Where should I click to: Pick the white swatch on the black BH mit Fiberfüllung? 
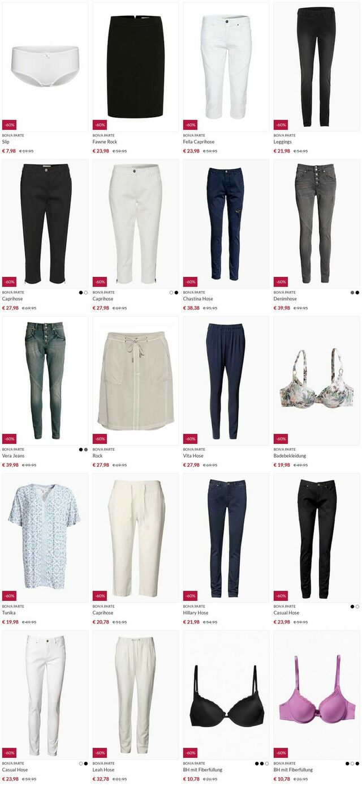267,763
